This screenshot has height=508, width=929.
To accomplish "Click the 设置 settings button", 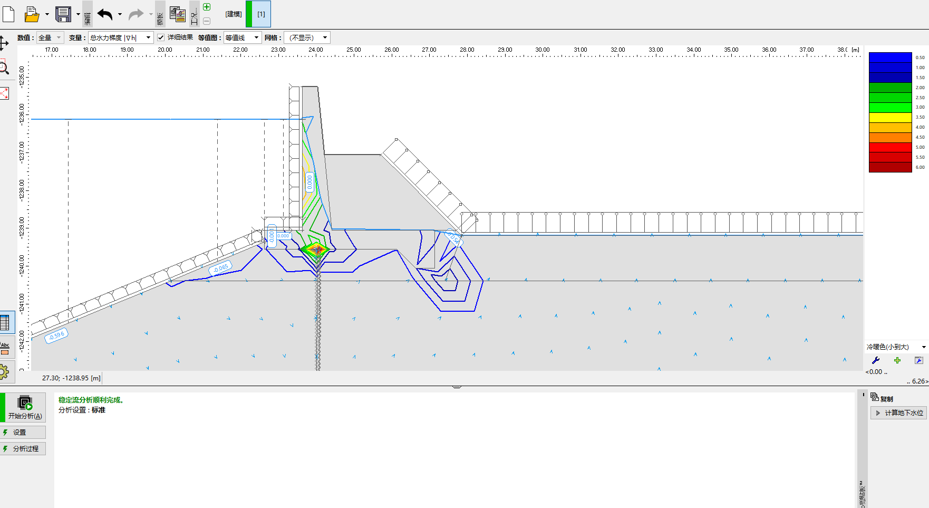I will (x=23, y=432).
